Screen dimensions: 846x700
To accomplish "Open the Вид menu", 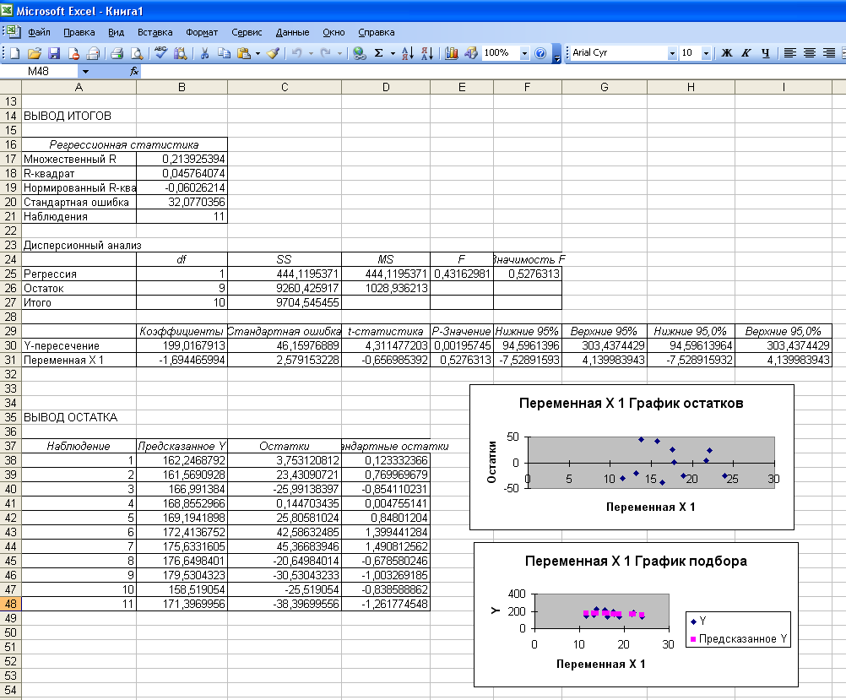I will [116, 32].
